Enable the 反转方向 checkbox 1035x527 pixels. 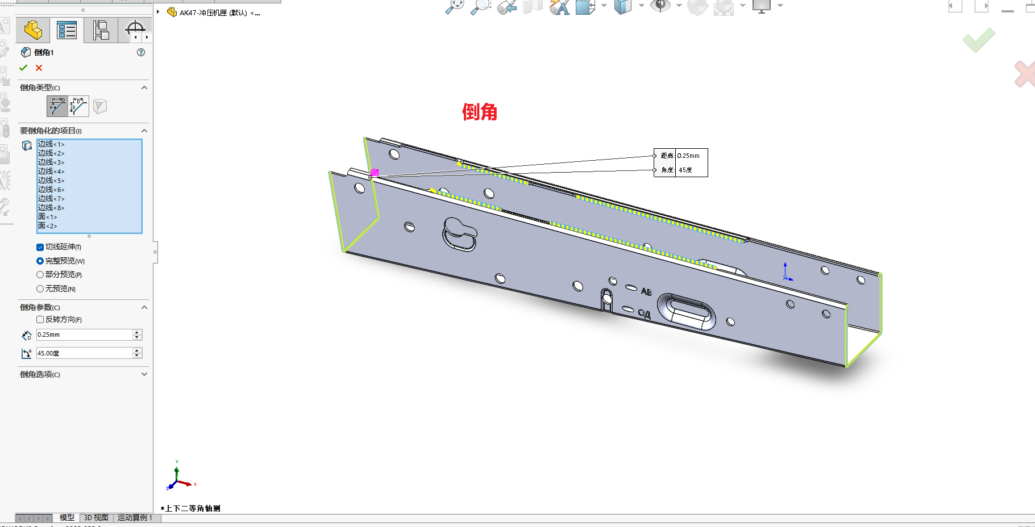pyautogui.click(x=40, y=320)
